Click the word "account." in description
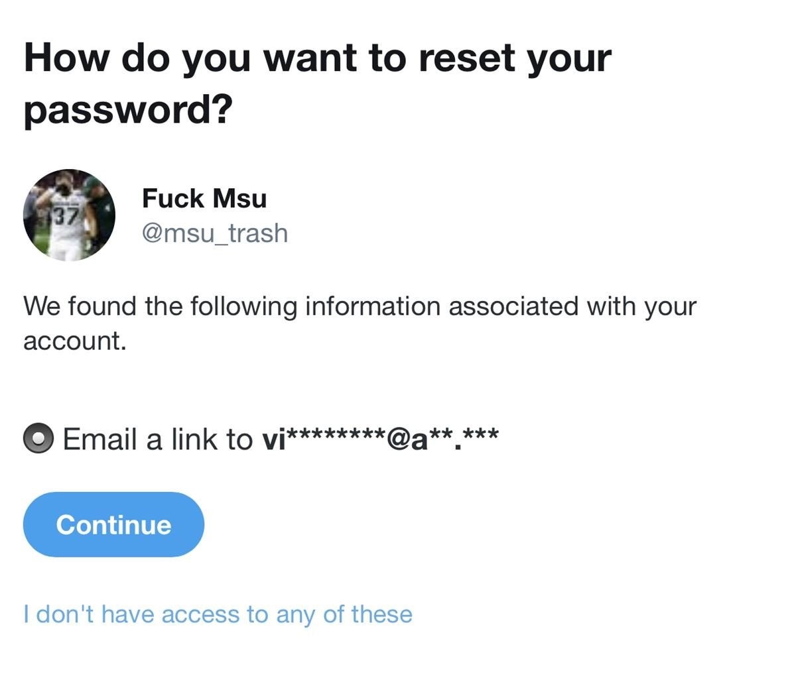The width and height of the screenshot is (796, 700). point(74,341)
